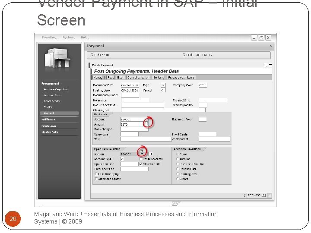Click the Business Area field
311x233 pixels.
click(203, 119)
